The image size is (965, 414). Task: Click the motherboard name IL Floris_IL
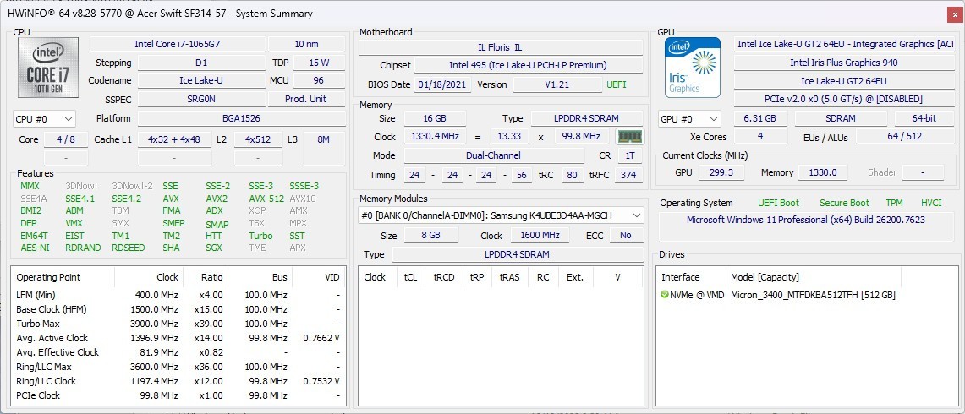pos(501,47)
